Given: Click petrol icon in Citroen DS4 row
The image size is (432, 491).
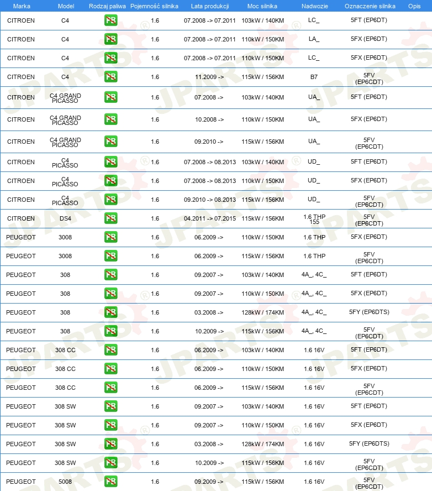Looking at the screenshot, I should click(x=110, y=218).
